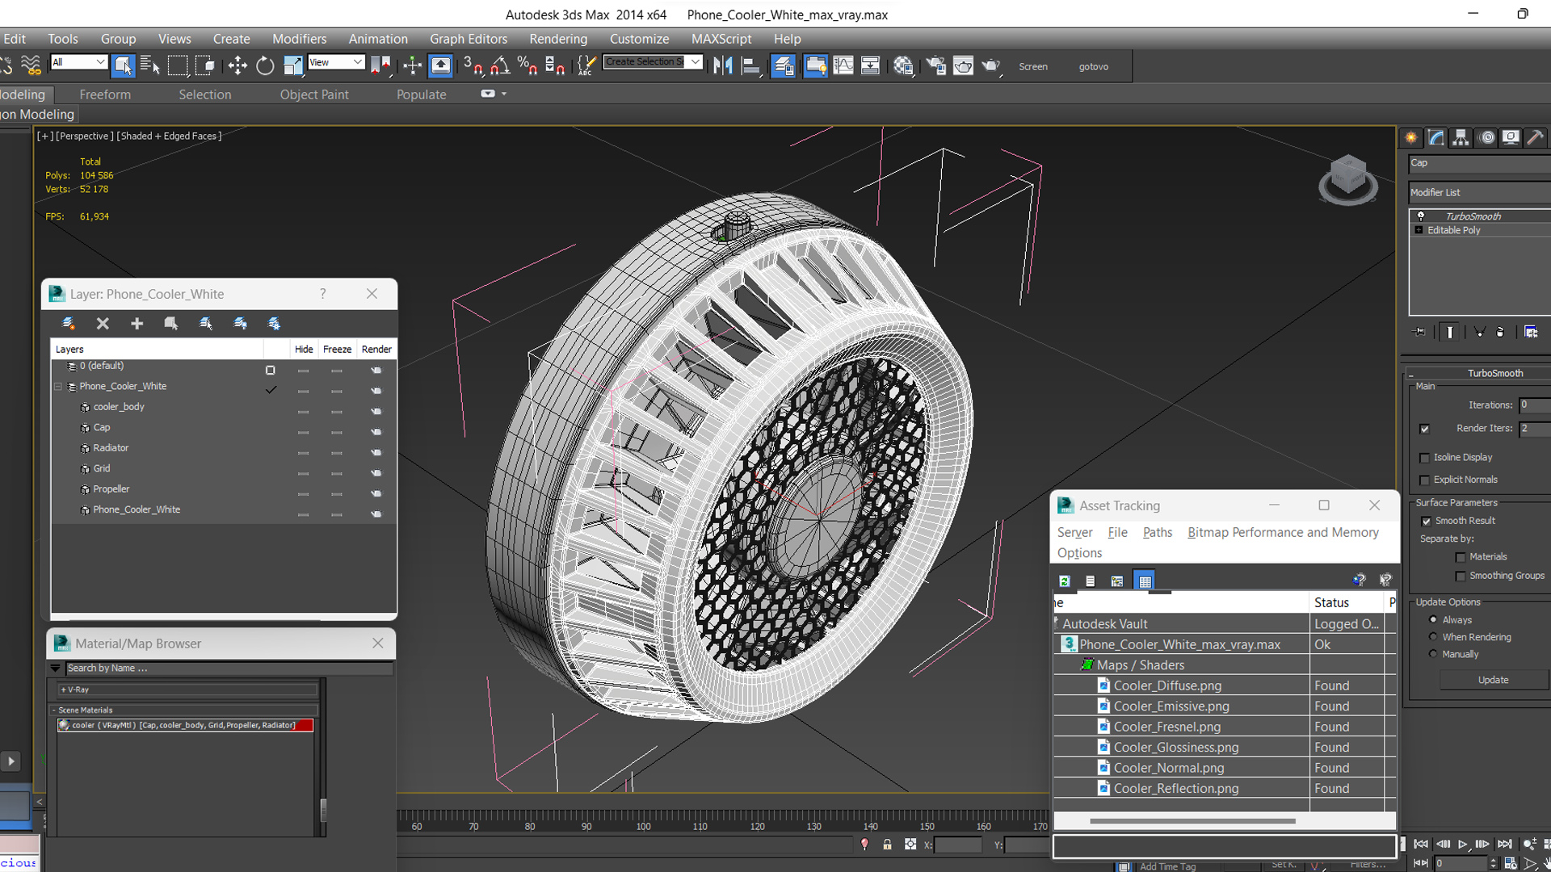
Task: Click the Update button in TurboSmooth
Action: pyautogui.click(x=1493, y=680)
